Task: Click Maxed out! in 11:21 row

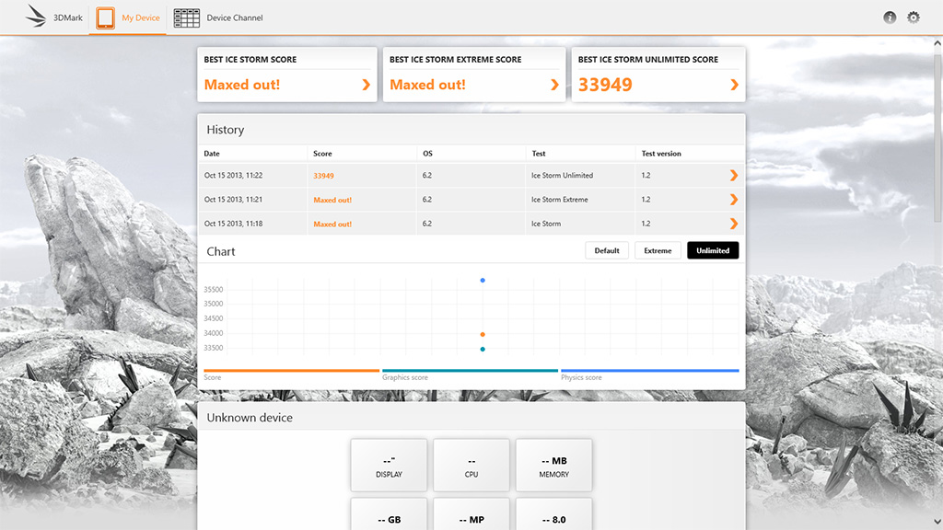Action: pyautogui.click(x=332, y=200)
